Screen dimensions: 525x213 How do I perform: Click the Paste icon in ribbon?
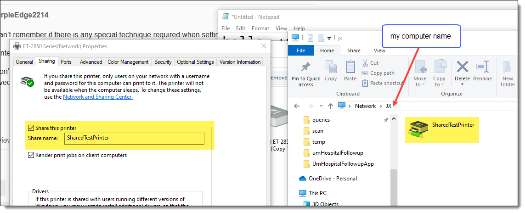350,67
